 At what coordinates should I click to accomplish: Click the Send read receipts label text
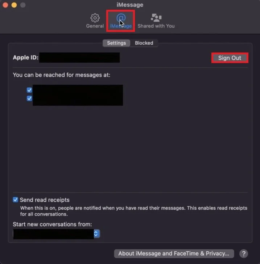(45, 200)
